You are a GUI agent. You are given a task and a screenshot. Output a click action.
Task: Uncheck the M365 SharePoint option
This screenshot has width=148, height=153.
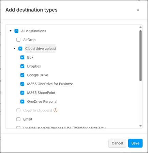(22, 93)
